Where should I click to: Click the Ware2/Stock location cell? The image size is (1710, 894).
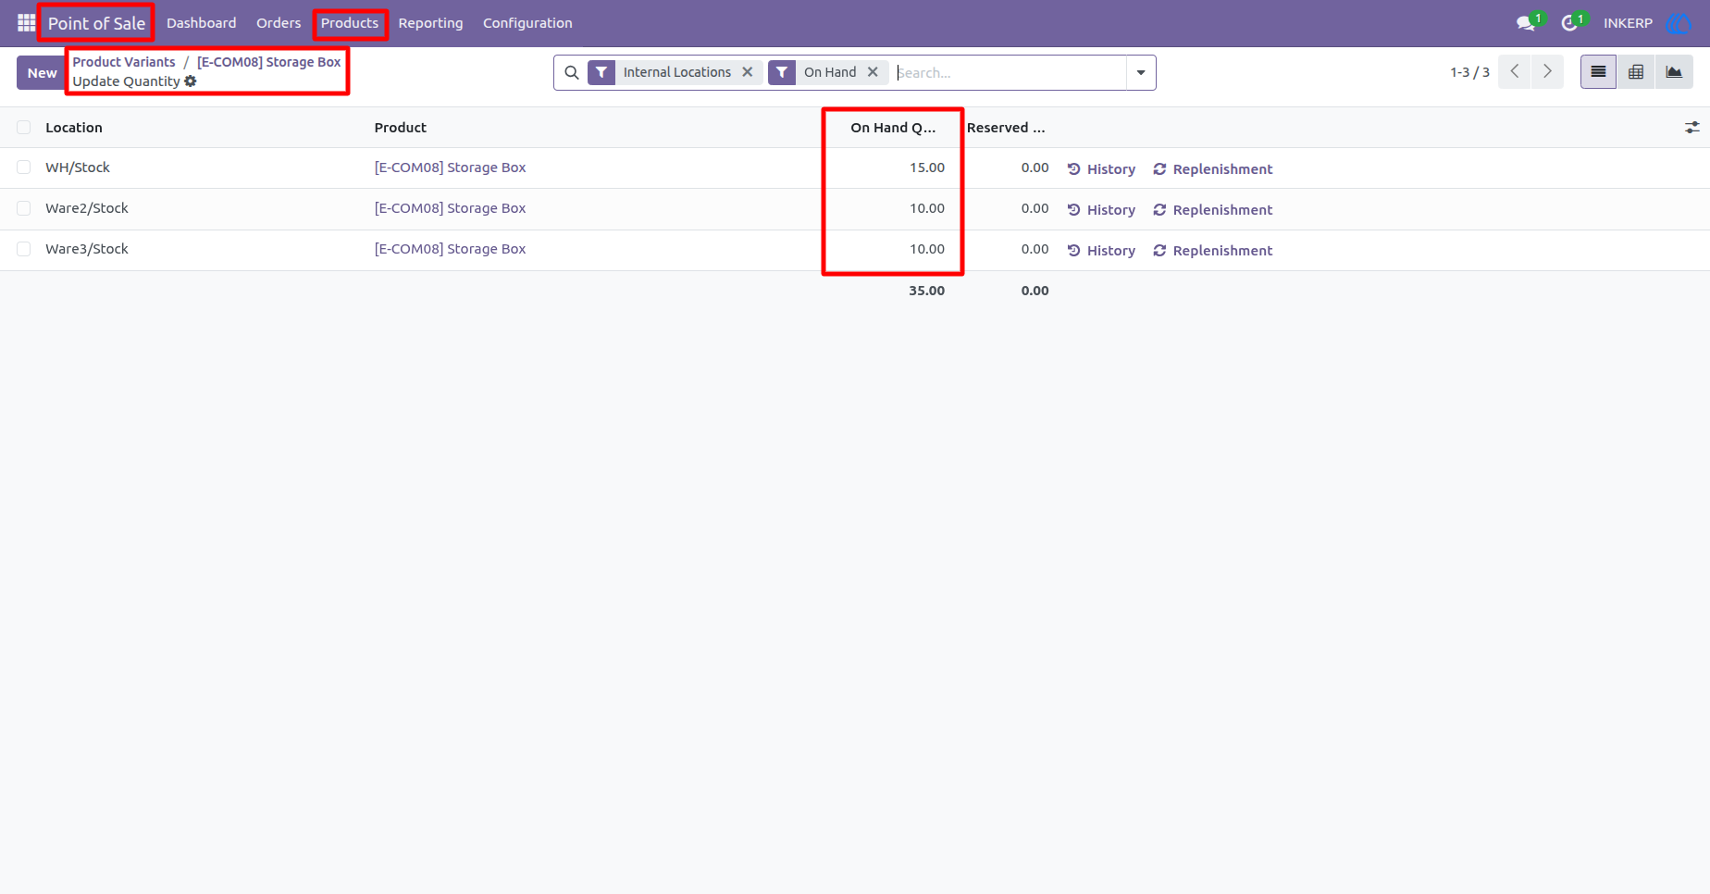tap(87, 208)
